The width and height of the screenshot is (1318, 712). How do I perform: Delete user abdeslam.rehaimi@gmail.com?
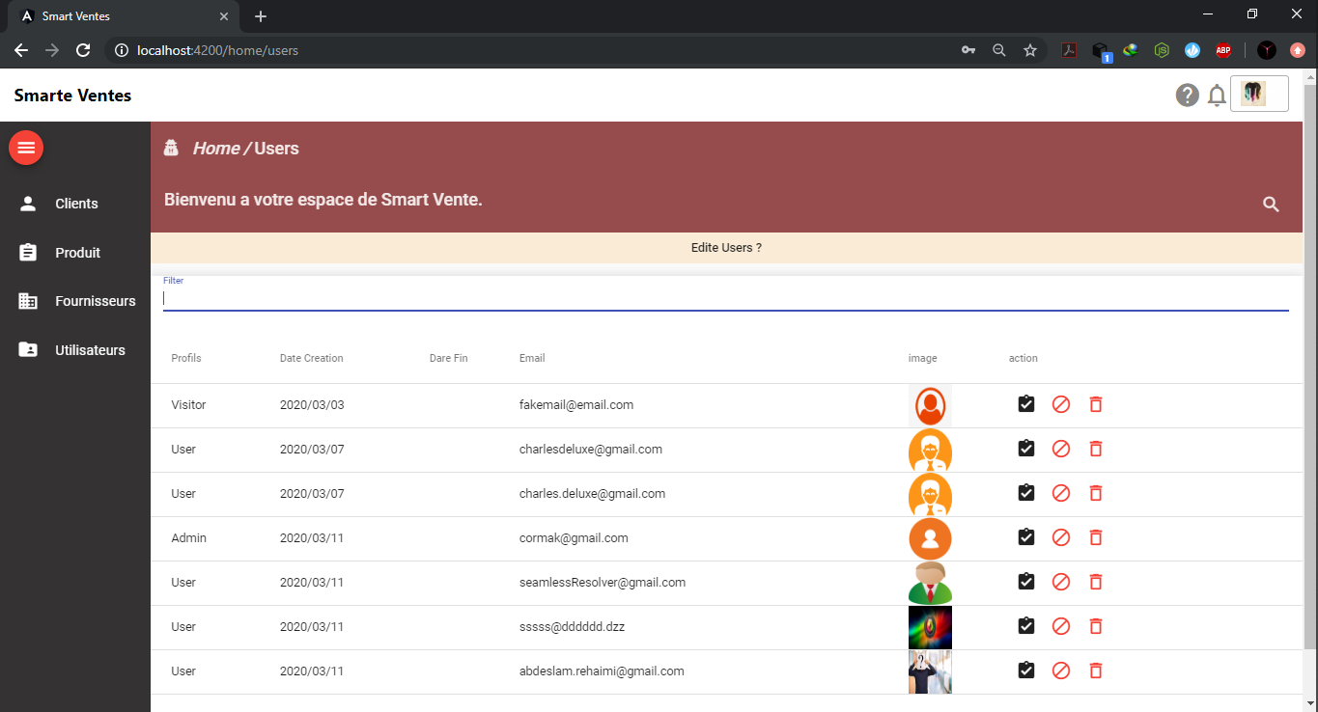(1096, 671)
